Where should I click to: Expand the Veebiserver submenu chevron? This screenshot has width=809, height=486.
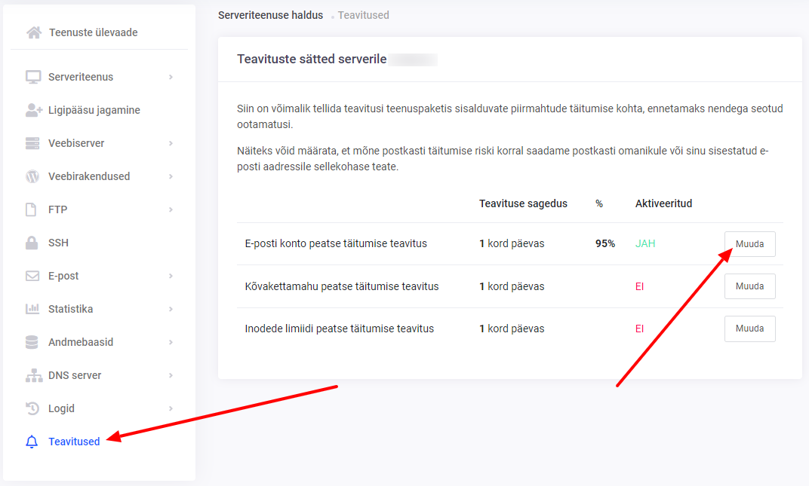click(171, 143)
